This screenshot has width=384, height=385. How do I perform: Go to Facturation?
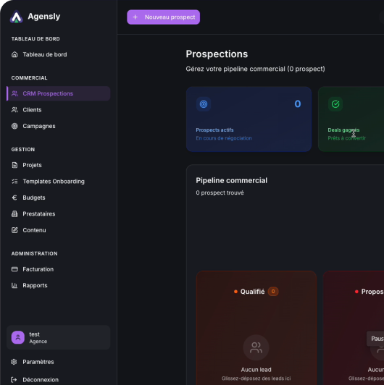[x=58, y=269]
